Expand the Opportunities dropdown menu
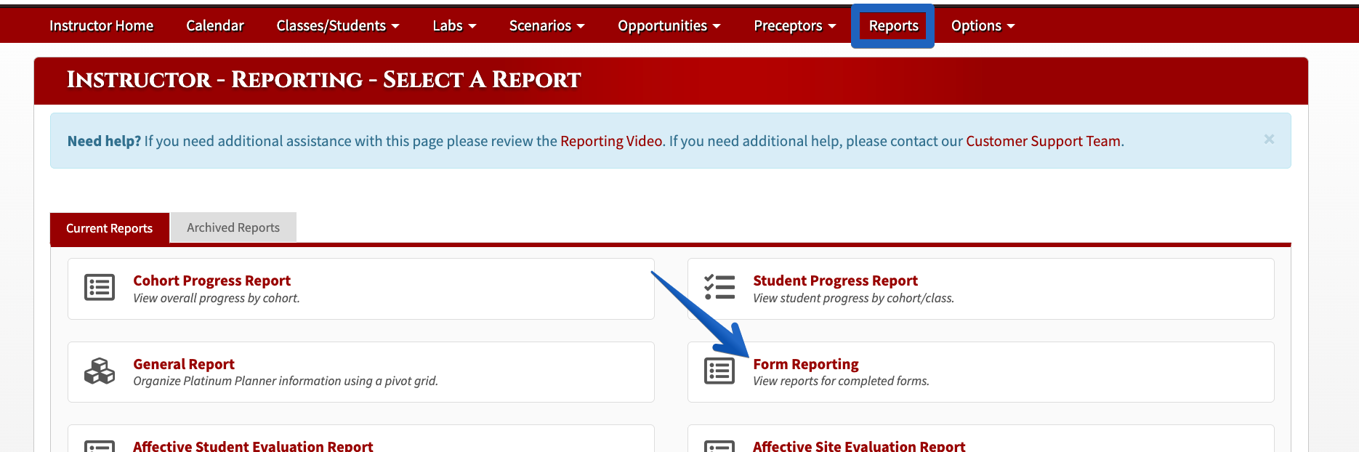This screenshot has height=452, width=1359. pyautogui.click(x=669, y=25)
